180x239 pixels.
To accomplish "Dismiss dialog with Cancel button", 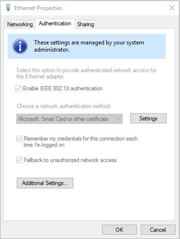I will [158, 230].
